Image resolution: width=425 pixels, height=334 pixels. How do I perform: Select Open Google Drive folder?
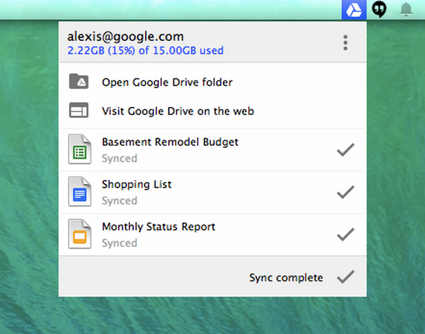pyautogui.click(x=167, y=82)
